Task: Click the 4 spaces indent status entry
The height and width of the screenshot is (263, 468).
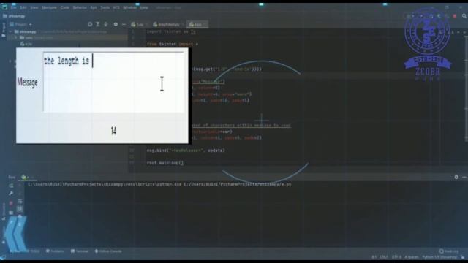Action: 412,257
